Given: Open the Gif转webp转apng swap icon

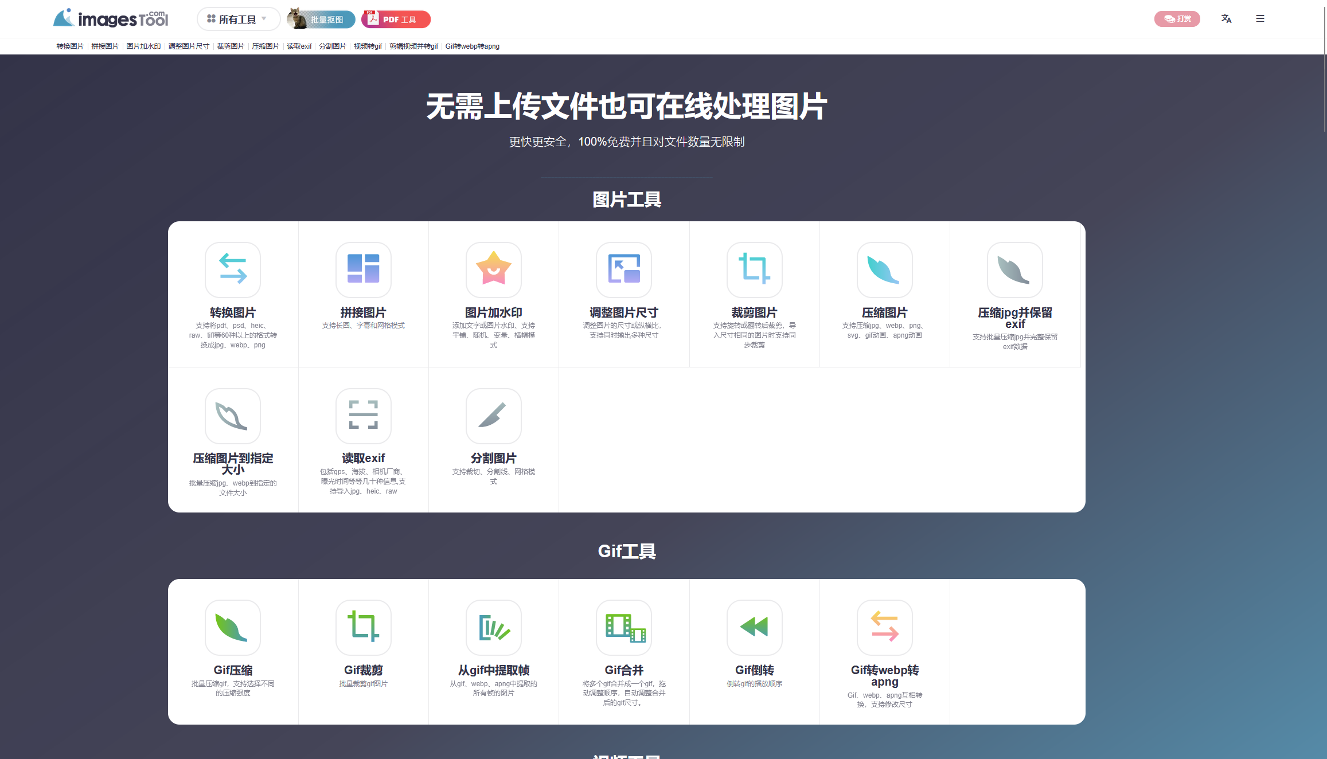Looking at the screenshot, I should coord(884,627).
